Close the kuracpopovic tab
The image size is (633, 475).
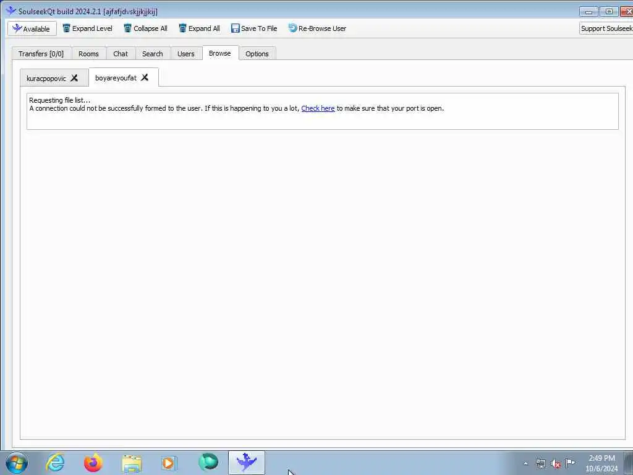pyautogui.click(x=74, y=78)
